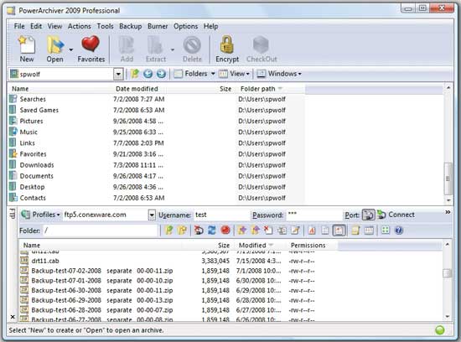Screen dimensions: 461x342
Task: Click the vertical FTP panel tab icon
Action: point(13,213)
